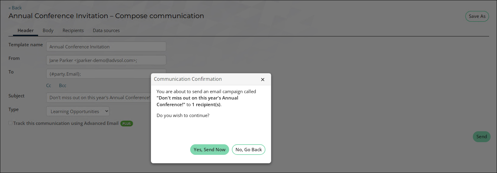The width and height of the screenshot is (497, 173).
Task: Click the Back link
Action: point(15,8)
